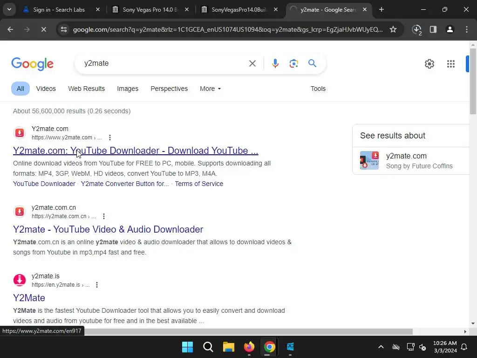Viewport: 477px width, 358px height.
Task: Open search Tools options
Action: 318,89
